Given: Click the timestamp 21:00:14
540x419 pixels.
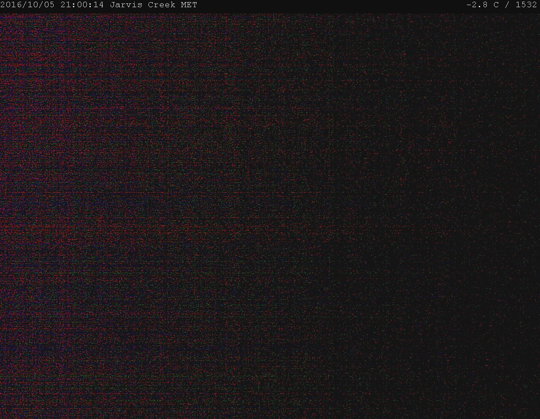Looking at the screenshot, I should (82, 5).
